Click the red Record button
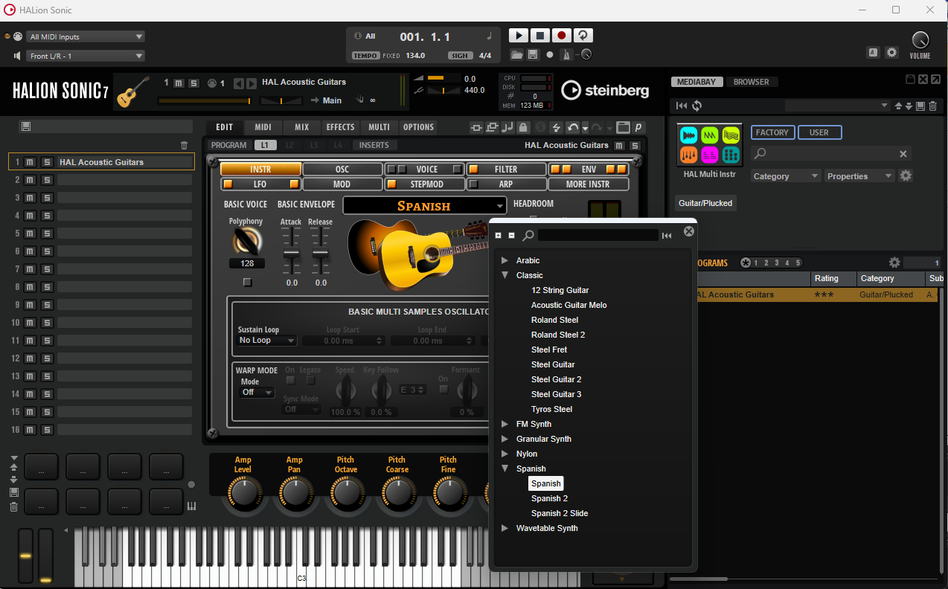948x589 pixels. pyautogui.click(x=562, y=36)
